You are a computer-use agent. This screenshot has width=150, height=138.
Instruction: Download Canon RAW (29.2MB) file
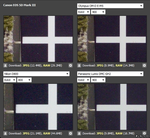pos(47,65)
